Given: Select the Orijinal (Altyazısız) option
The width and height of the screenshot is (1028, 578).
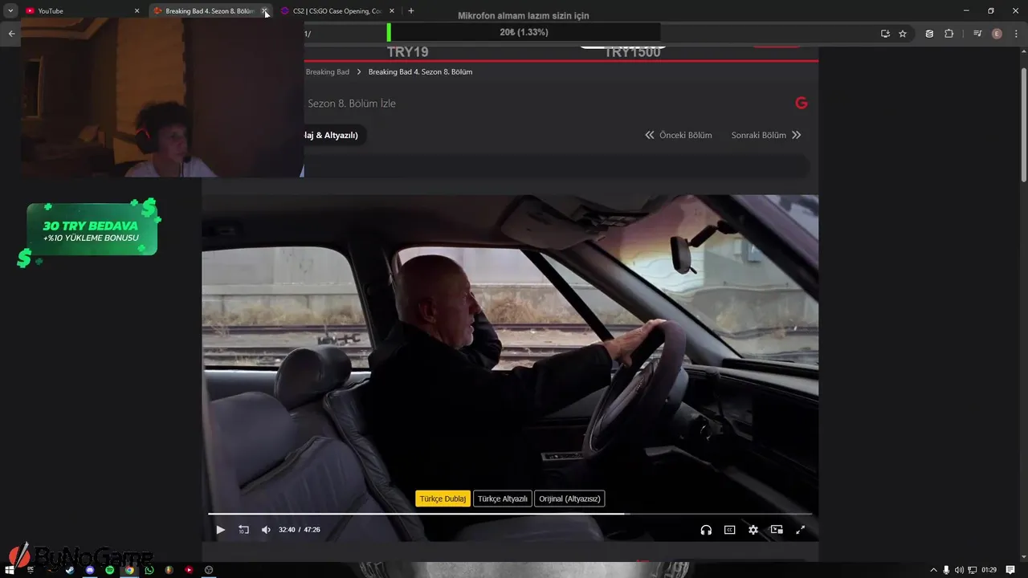Looking at the screenshot, I should tap(569, 499).
